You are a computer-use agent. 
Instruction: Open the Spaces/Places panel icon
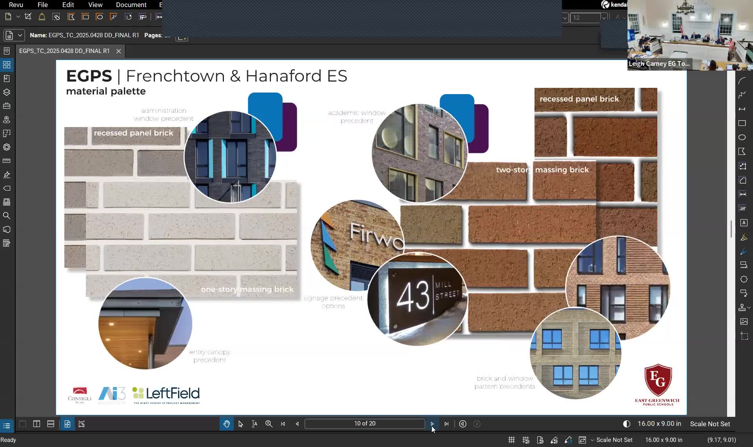coord(7,120)
